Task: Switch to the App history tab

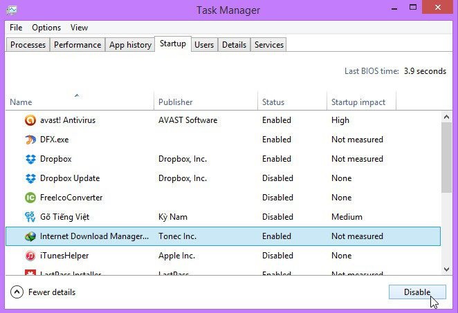Action: (x=130, y=45)
